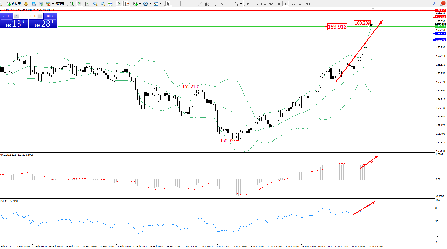Toggle AutoTrading (自动交易) on or off
Image resolution: width=447 pixels, height=249 pixels.
click(x=55, y=4)
